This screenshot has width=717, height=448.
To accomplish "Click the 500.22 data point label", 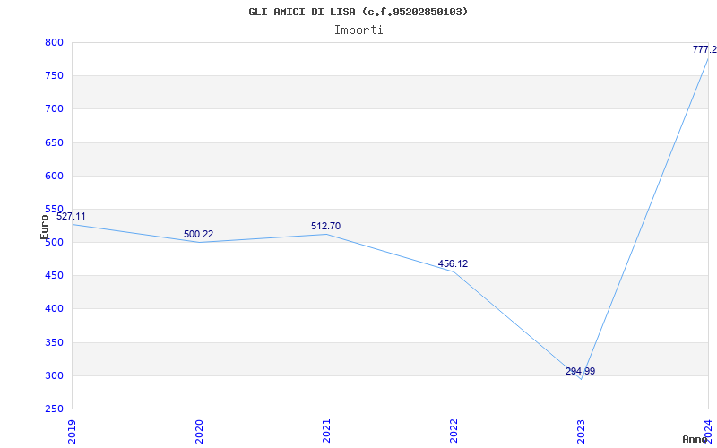I will point(198,234).
